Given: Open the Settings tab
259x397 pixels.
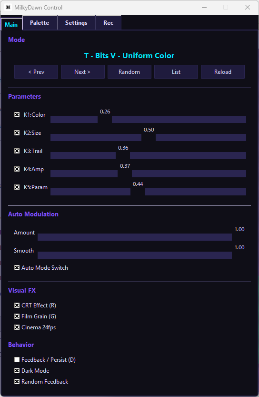Looking at the screenshot, I should click(76, 23).
